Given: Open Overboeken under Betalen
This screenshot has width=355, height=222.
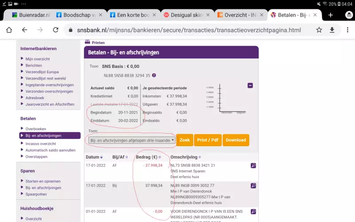Looking at the screenshot, I should coord(36,129).
